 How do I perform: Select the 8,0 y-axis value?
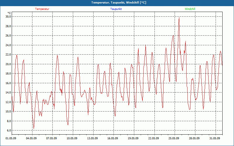pos(9,121)
